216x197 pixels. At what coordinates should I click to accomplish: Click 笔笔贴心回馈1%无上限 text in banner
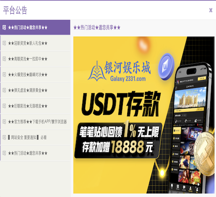[x=119, y=131]
